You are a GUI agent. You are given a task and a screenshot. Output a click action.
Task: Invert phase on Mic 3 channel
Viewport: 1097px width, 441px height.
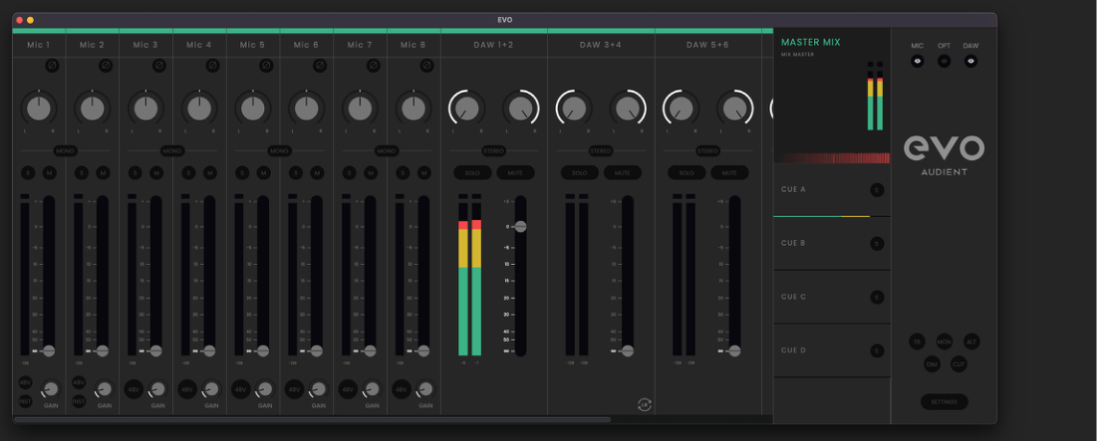(x=158, y=65)
